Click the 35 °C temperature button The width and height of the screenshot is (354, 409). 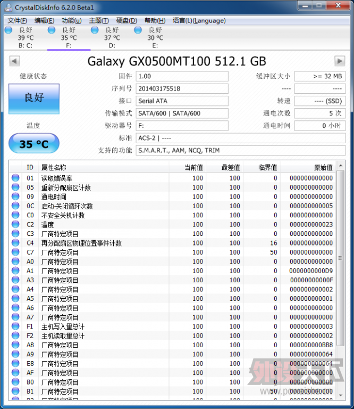click(34, 143)
